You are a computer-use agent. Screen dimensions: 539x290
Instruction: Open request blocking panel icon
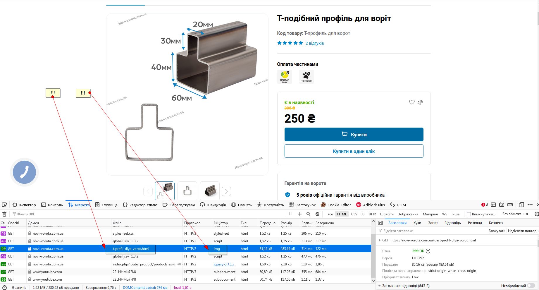[317, 214]
